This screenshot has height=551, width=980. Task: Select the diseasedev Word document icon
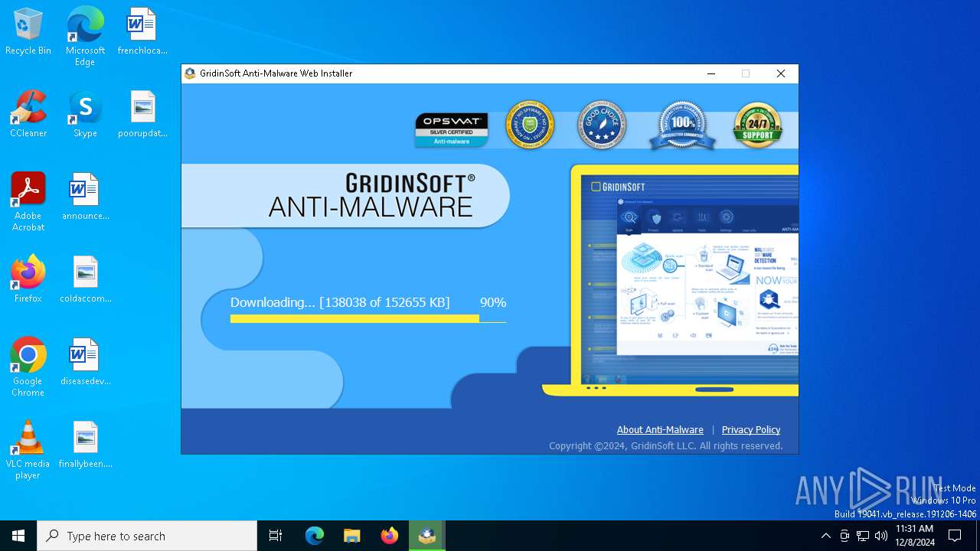click(85, 362)
